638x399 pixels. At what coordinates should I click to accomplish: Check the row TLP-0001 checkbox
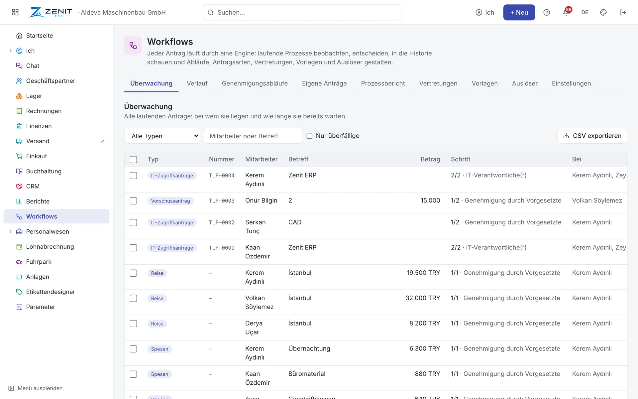[x=133, y=248]
